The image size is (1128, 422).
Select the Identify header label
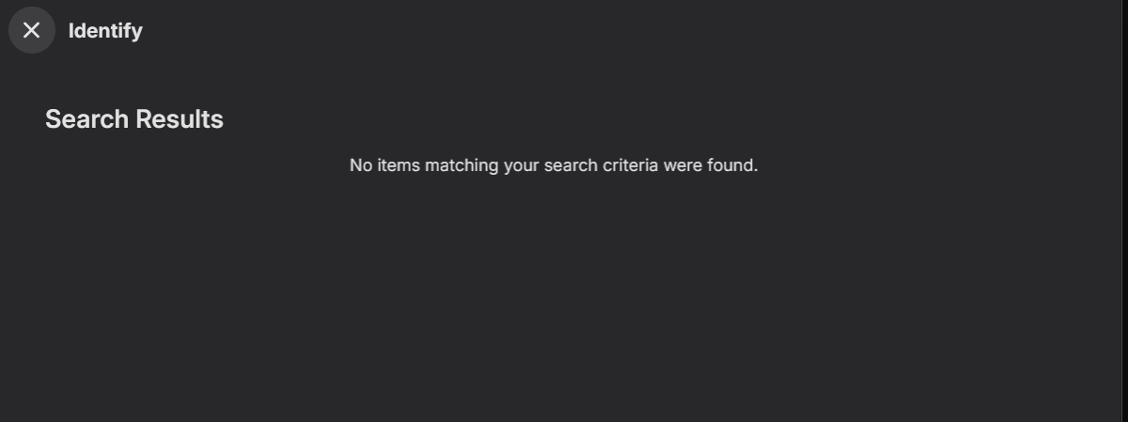(105, 31)
